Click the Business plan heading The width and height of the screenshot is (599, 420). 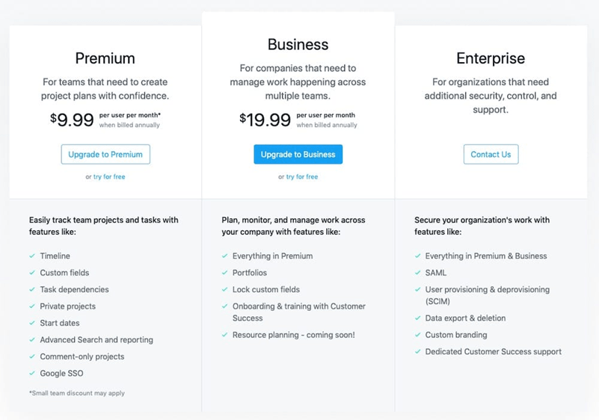pyautogui.click(x=298, y=44)
